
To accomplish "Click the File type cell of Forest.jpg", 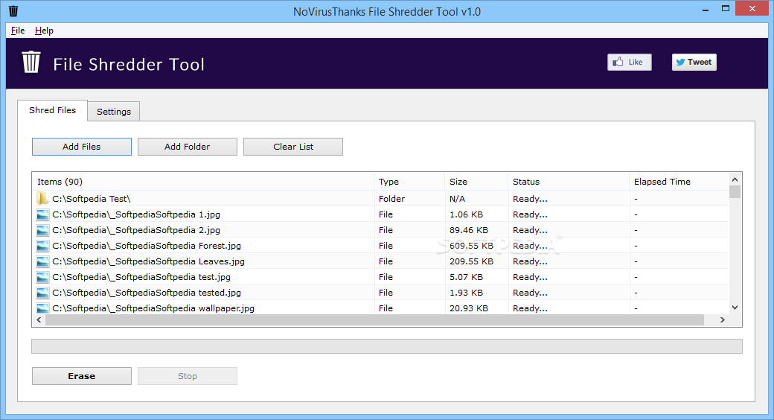I will [386, 246].
